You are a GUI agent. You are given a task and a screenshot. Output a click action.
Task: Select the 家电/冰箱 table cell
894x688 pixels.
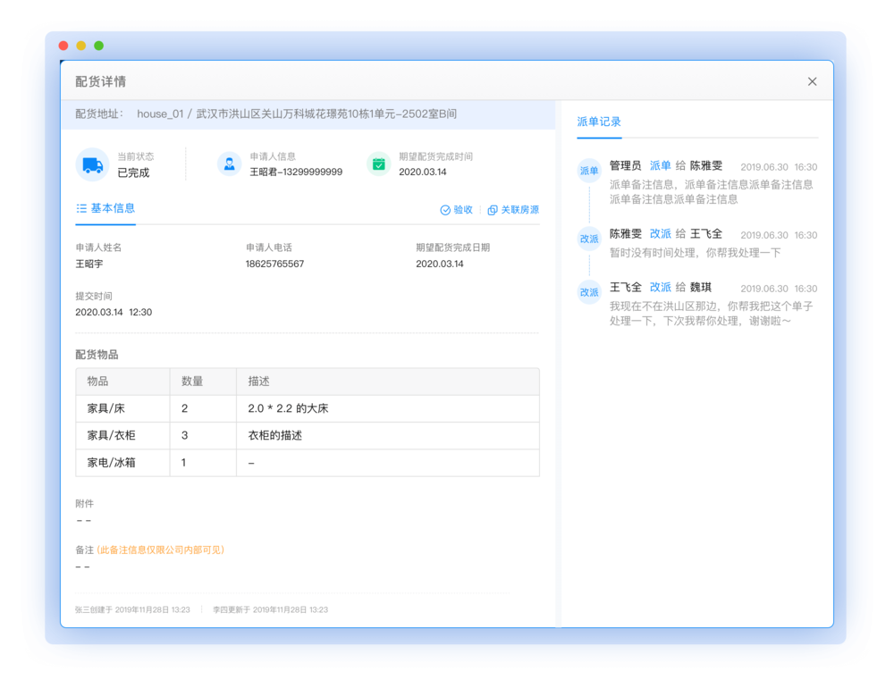(x=122, y=463)
